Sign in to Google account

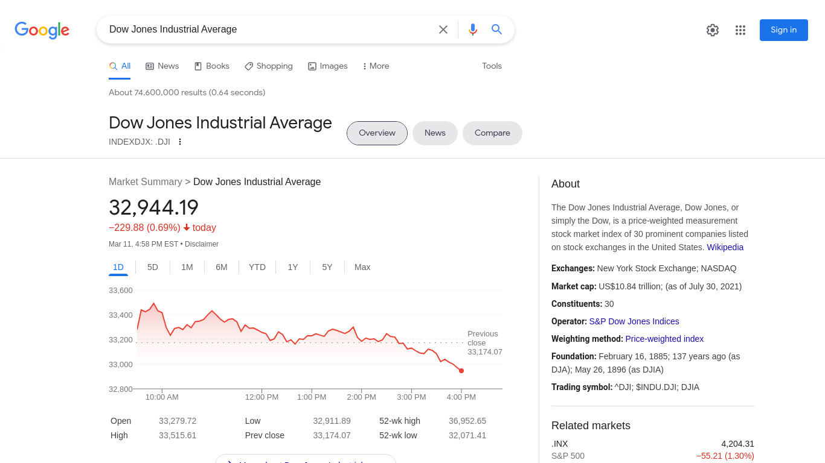click(x=784, y=30)
